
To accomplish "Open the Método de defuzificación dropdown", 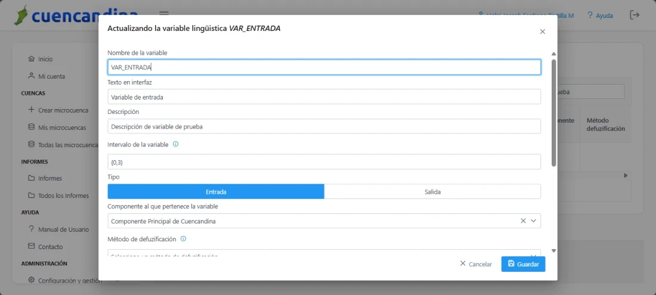I will [x=324, y=254].
